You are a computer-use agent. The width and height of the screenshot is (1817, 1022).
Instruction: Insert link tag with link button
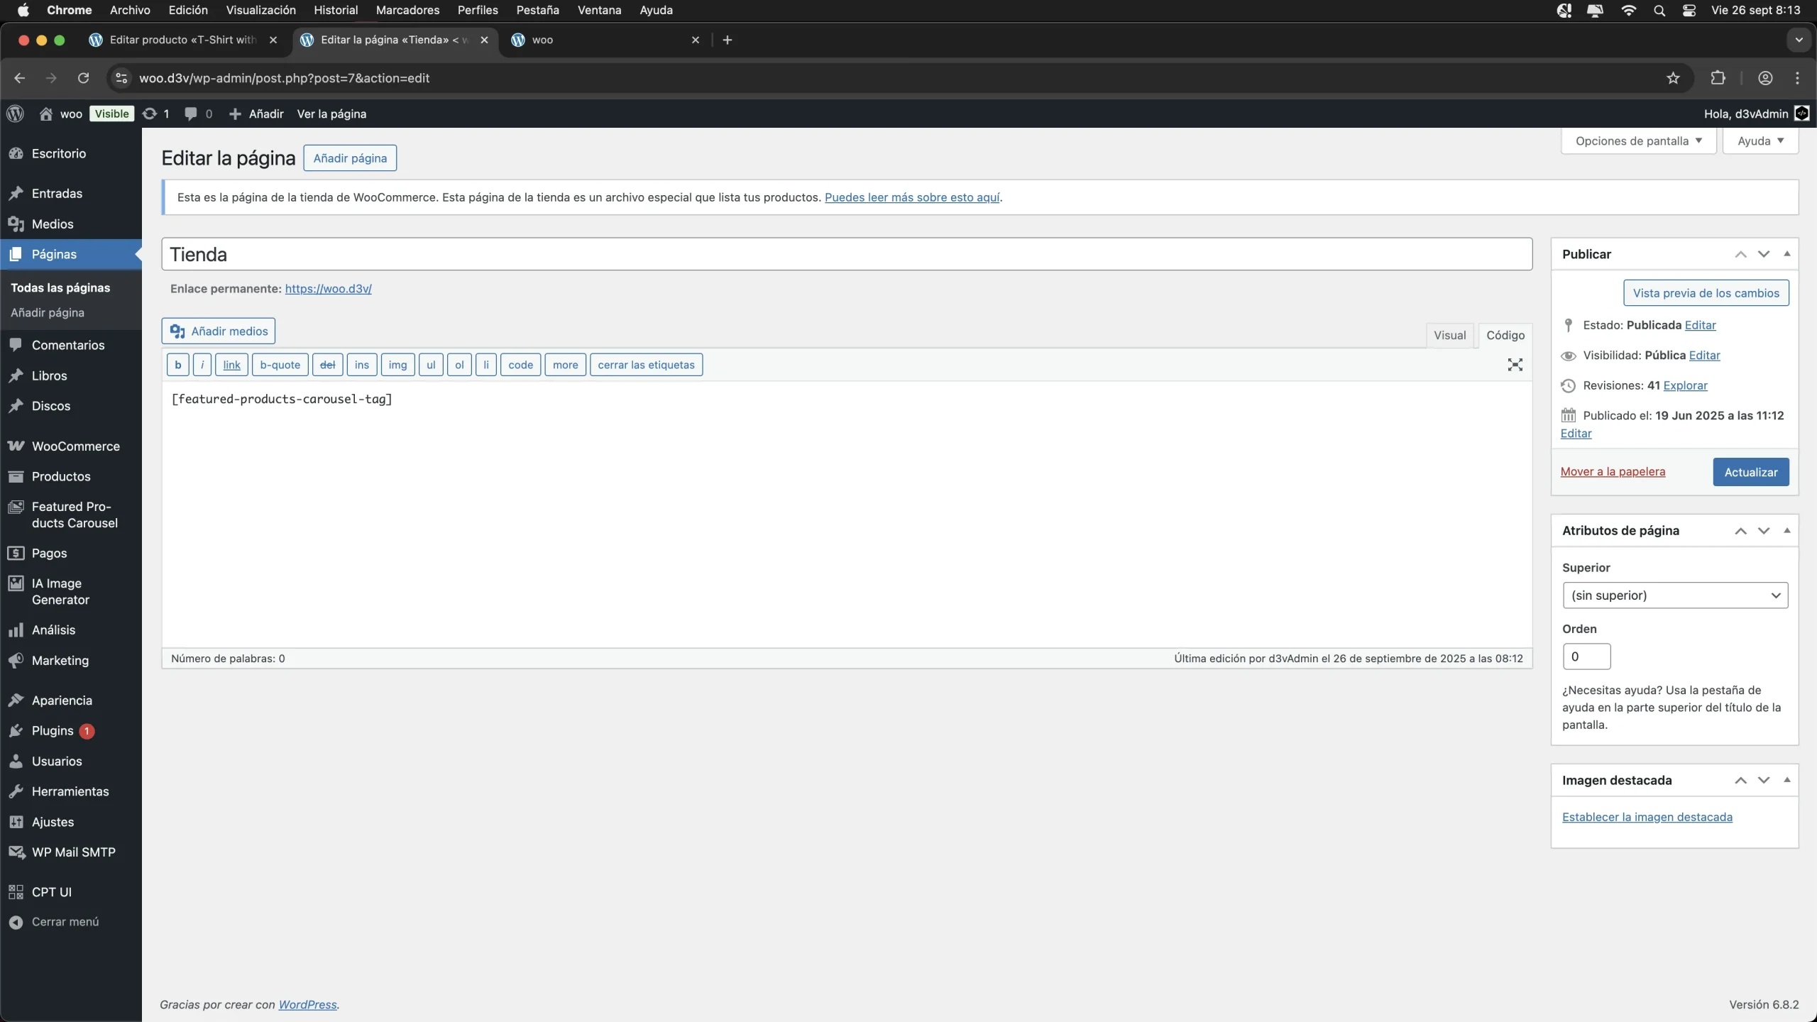pyautogui.click(x=231, y=365)
